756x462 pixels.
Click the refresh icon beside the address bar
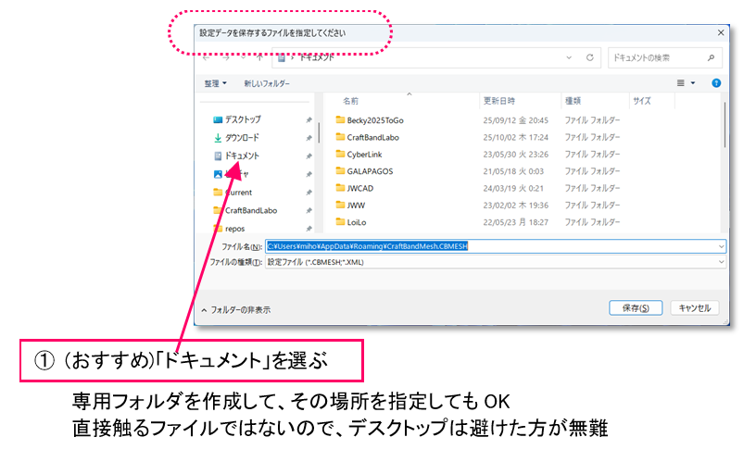(x=589, y=57)
